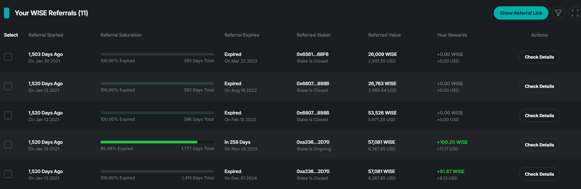Check Details of referral expiring Nov 26 2025
The image size is (581, 189).
[539, 145]
